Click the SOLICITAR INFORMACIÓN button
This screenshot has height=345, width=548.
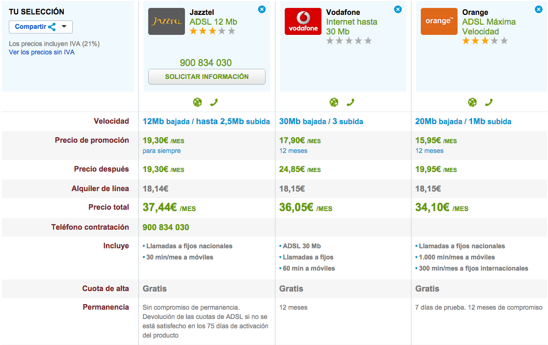pyautogui.click(x=207, y=77)
